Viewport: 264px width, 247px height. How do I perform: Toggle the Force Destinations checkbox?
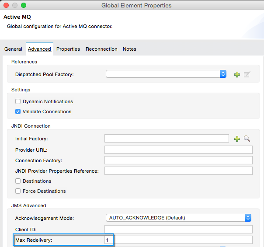point(18,191)
